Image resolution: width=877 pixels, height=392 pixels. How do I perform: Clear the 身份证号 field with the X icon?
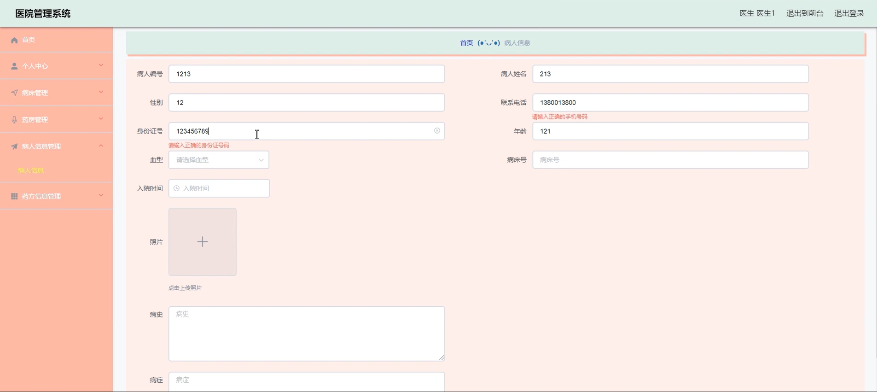437,131
